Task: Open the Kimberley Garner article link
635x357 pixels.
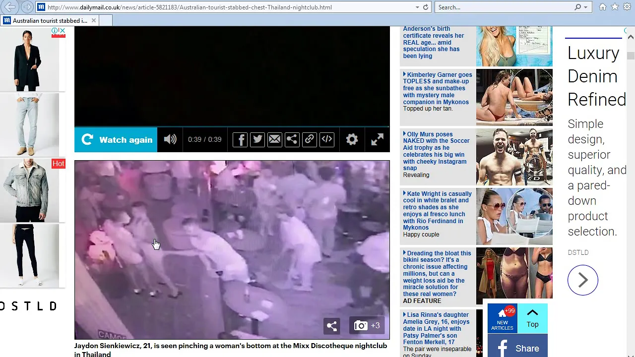Action: tap(437, 88)
